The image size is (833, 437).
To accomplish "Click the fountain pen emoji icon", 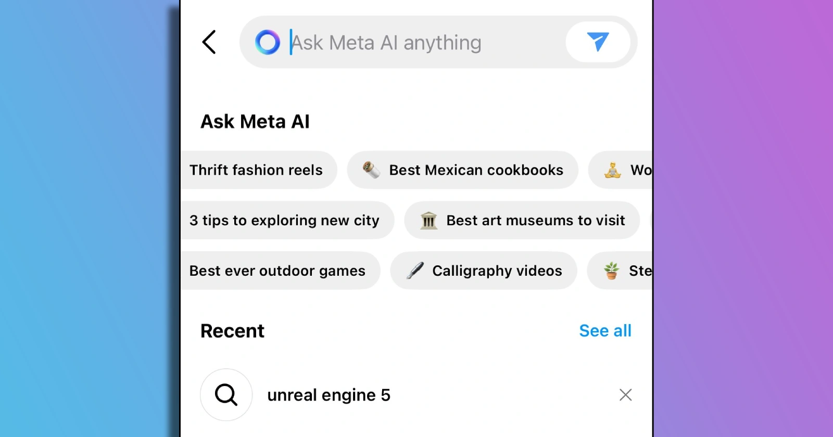I will [415, 271].
